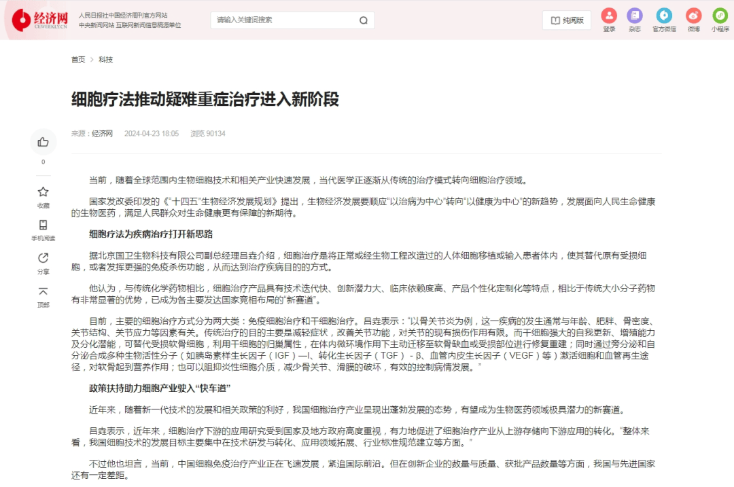Click the 经济网 source link
The image size is (734, 487).
[x=102, y=134]
